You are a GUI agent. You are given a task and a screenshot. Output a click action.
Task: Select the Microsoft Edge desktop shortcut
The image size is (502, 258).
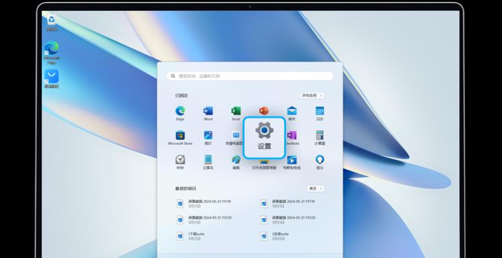tap(52, 52)
